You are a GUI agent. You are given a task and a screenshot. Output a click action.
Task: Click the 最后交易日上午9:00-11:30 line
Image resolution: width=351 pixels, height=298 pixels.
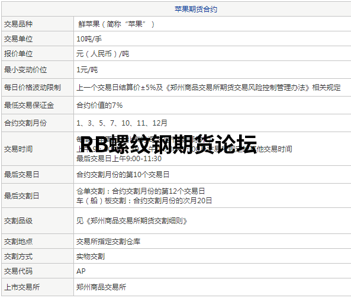tap(119, 159)
